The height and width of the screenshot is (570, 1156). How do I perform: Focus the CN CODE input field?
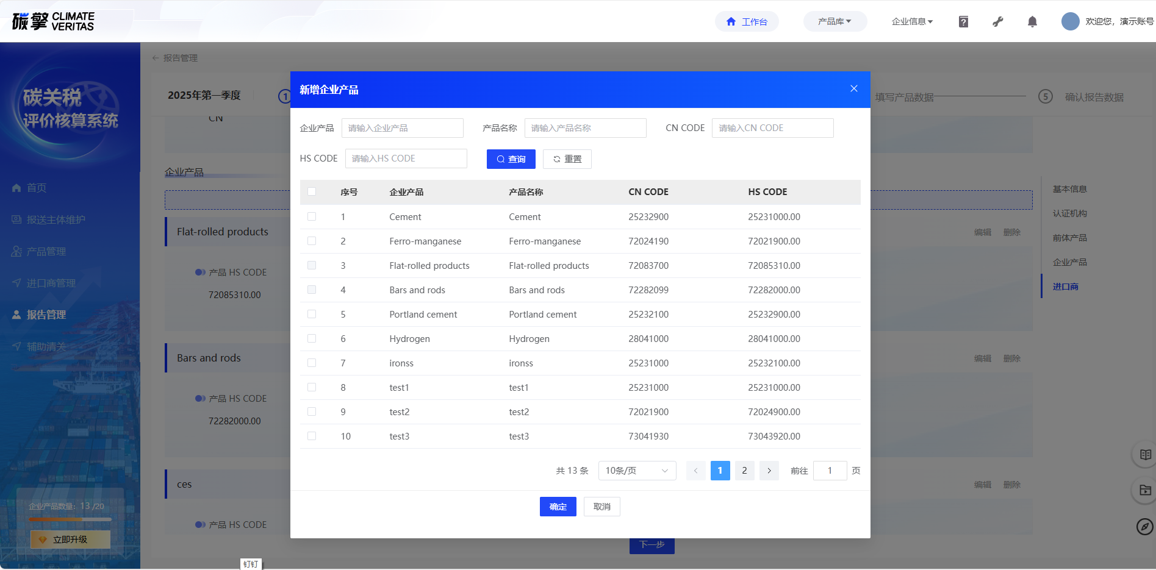click(x=772, y=128)
